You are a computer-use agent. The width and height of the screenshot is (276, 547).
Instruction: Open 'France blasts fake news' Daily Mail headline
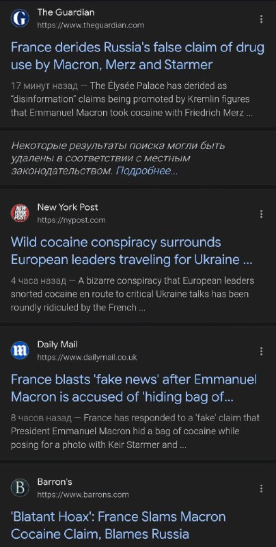[134, 388]
